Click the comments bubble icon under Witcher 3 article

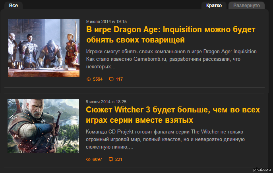(x=111, y=159)
